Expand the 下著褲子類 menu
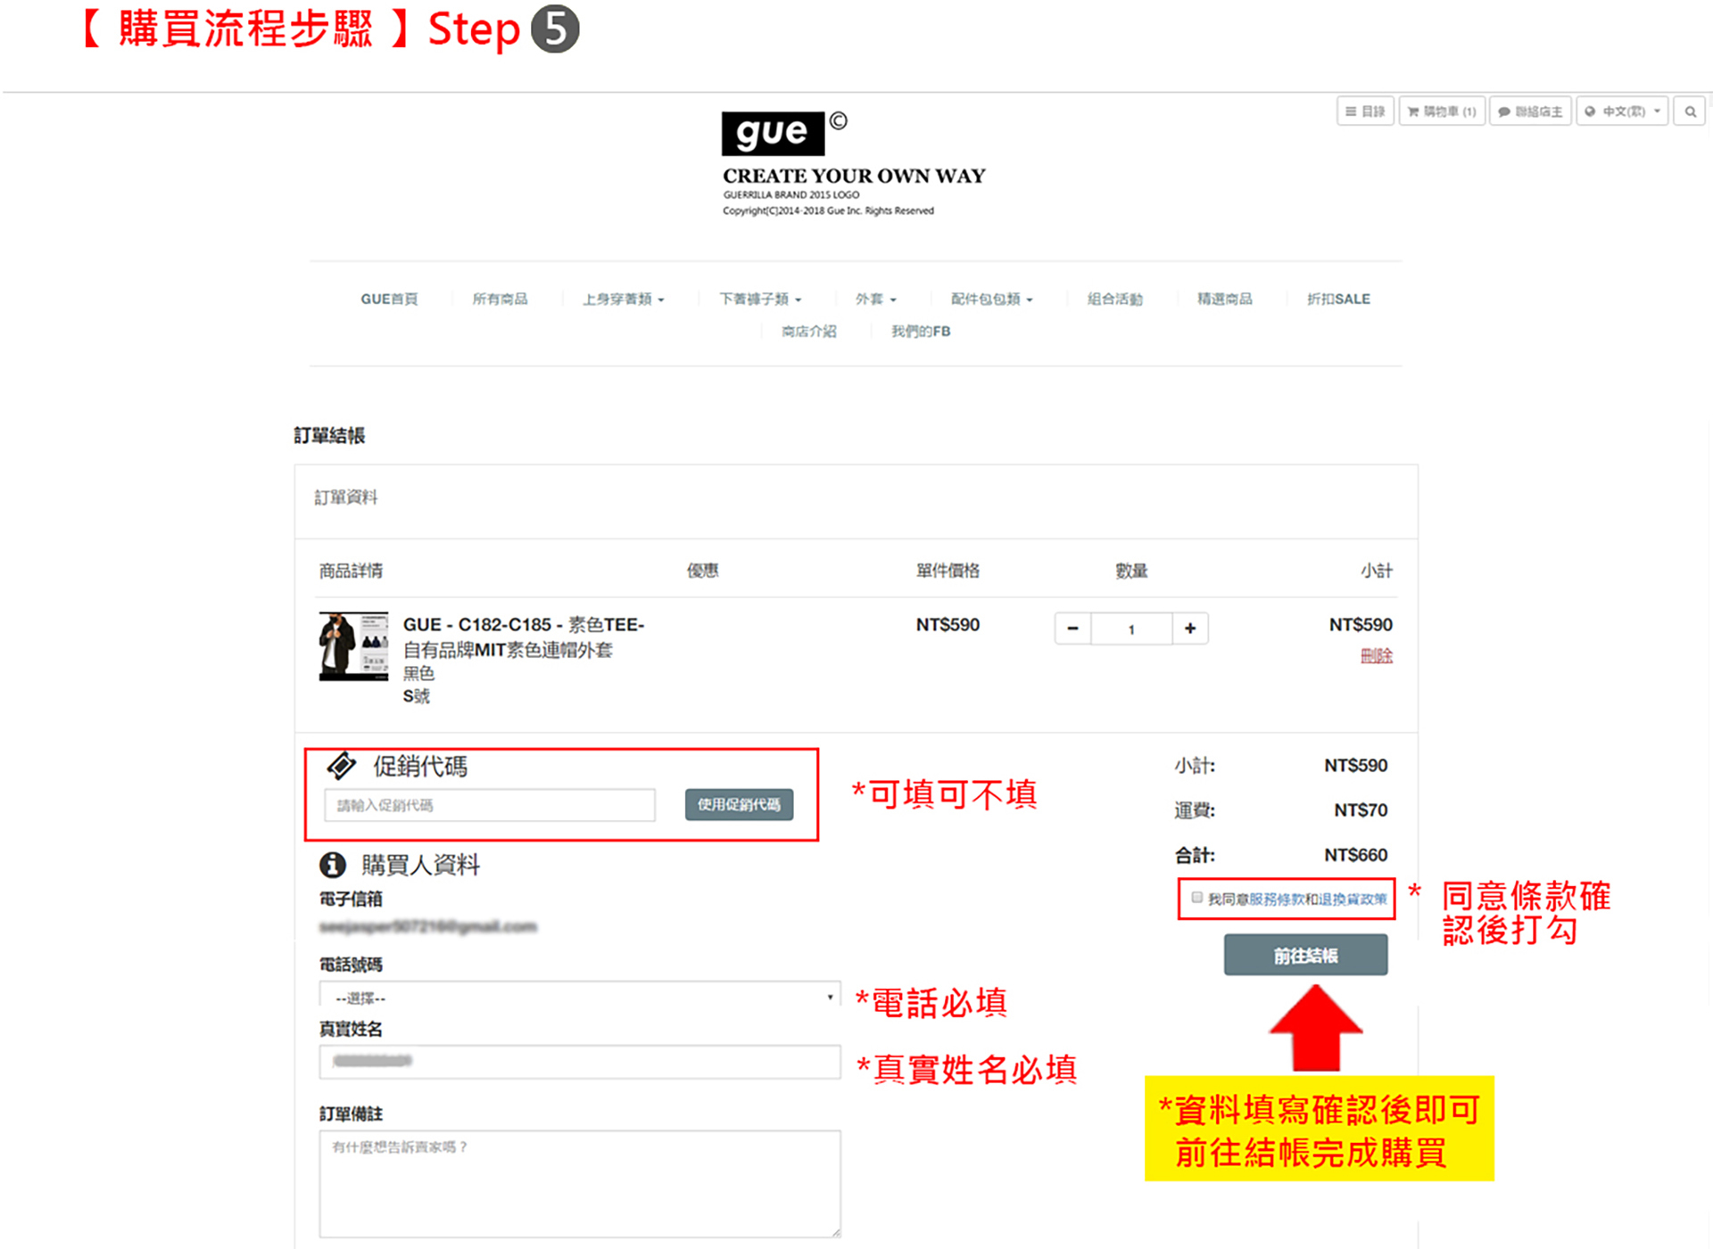 (x=760, y=299)
